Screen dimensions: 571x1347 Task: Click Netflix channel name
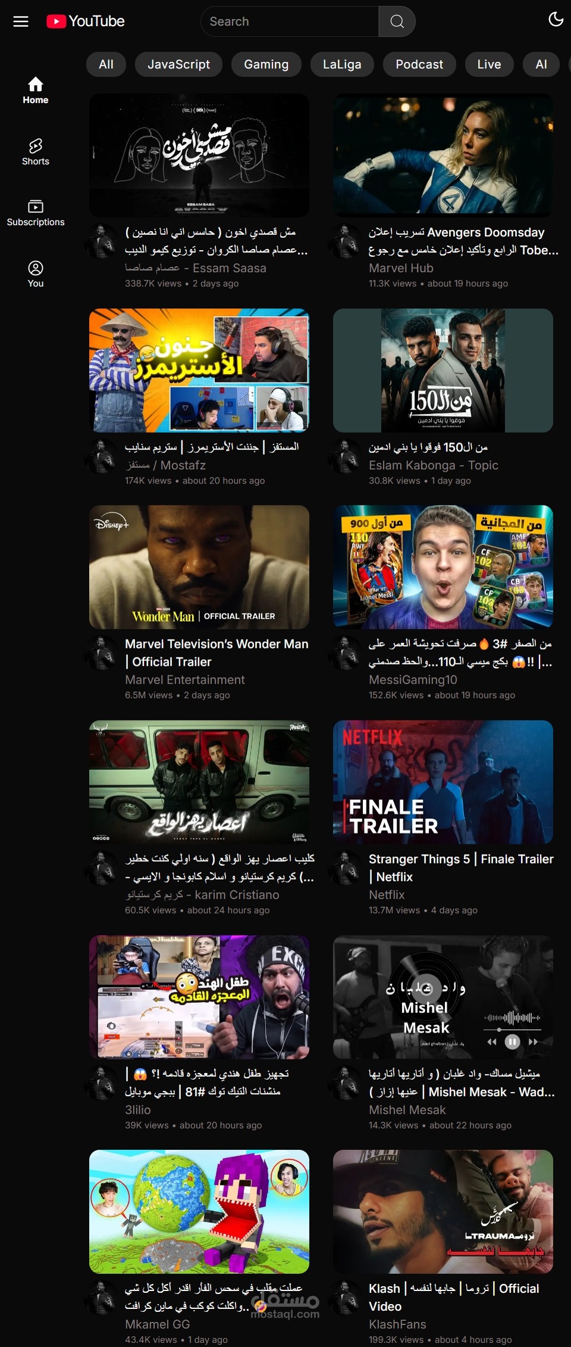(387, 894)
